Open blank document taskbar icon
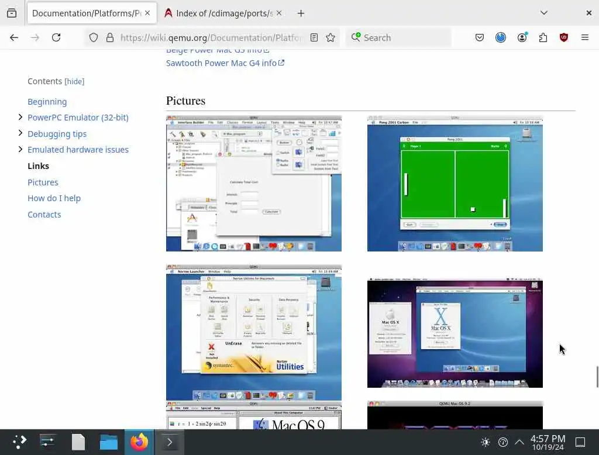Viewport: 599px width, 455px height. pos(78,442)
